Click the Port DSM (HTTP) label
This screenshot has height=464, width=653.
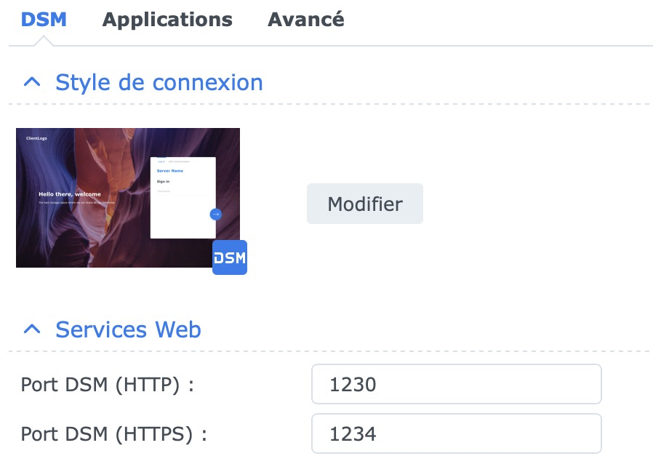point(107,385)
